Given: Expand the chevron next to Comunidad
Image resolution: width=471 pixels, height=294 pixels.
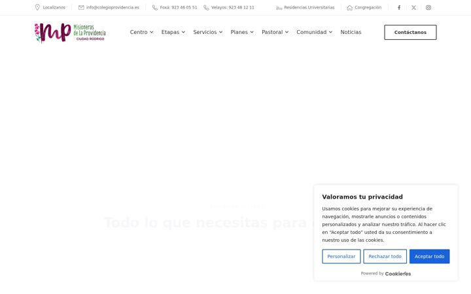Looking at the screenshot, I should coord(330,32).
